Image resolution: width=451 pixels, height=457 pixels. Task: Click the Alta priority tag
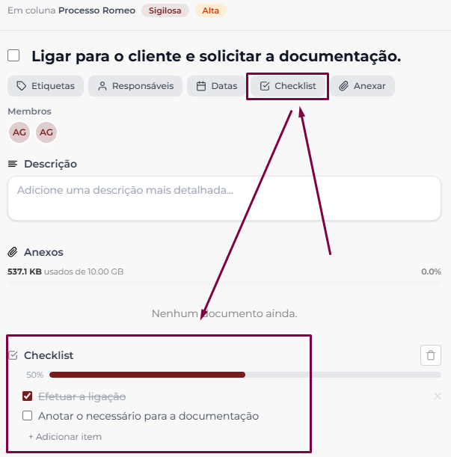(x=210, y=10)
